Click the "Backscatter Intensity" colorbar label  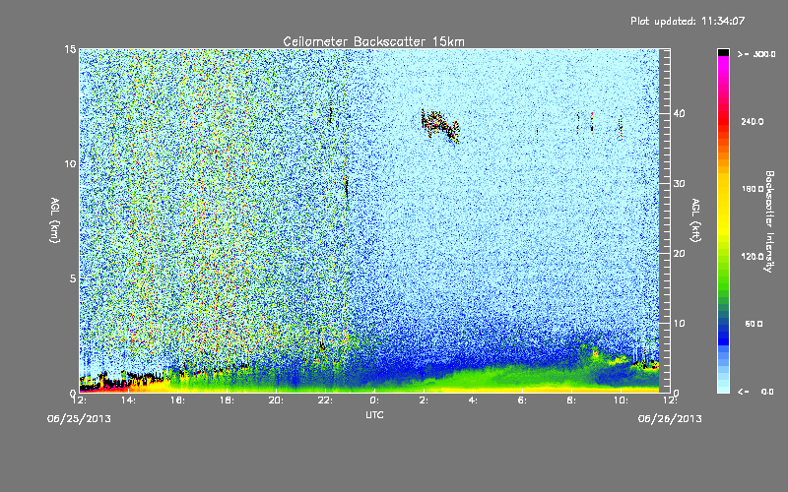click(x=769, y=221)
